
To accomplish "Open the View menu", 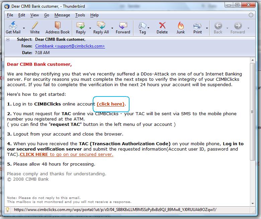I will coord(34,15).
